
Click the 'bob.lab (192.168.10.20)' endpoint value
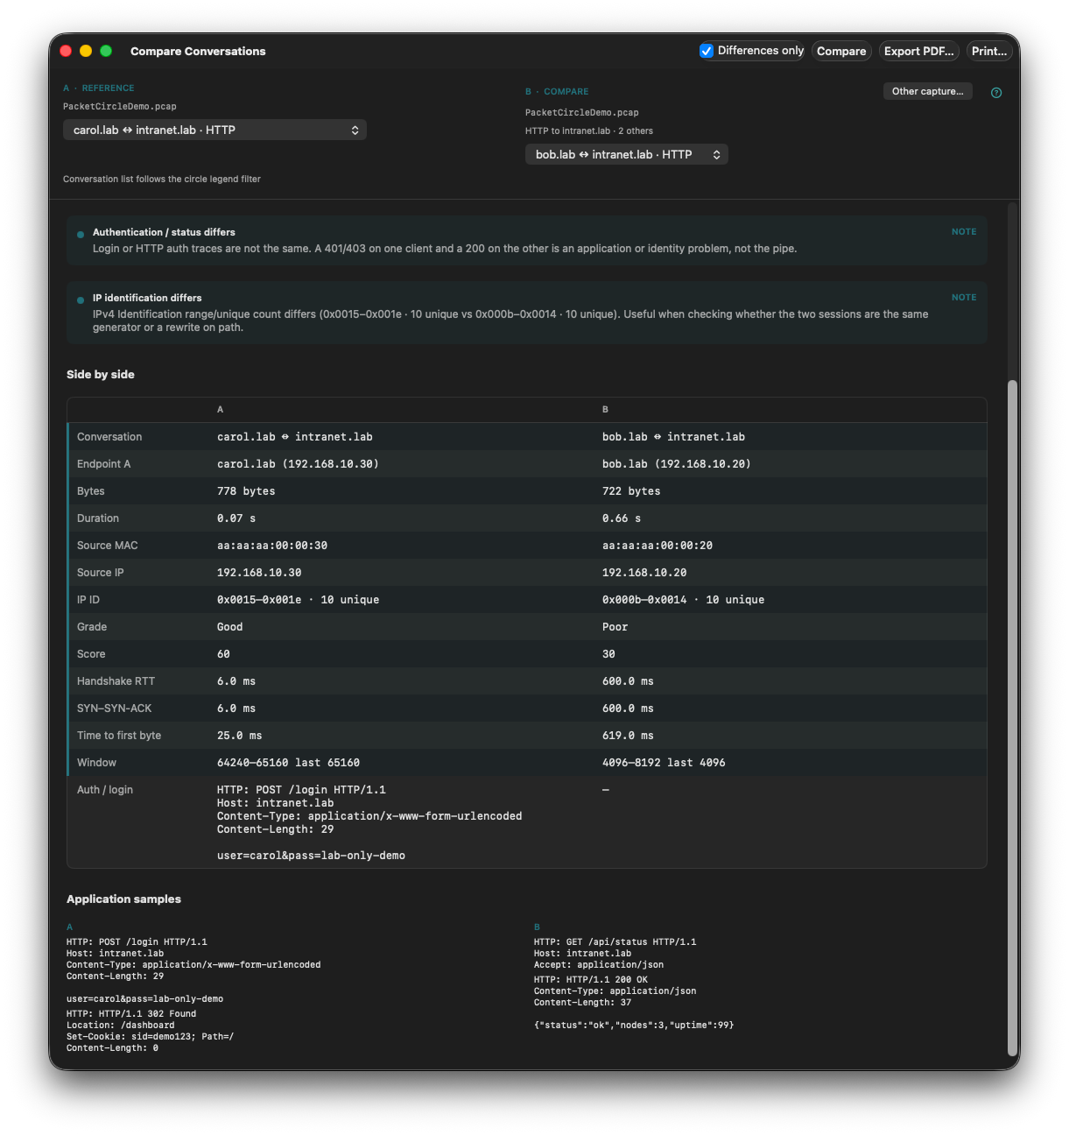click(677, 464)
